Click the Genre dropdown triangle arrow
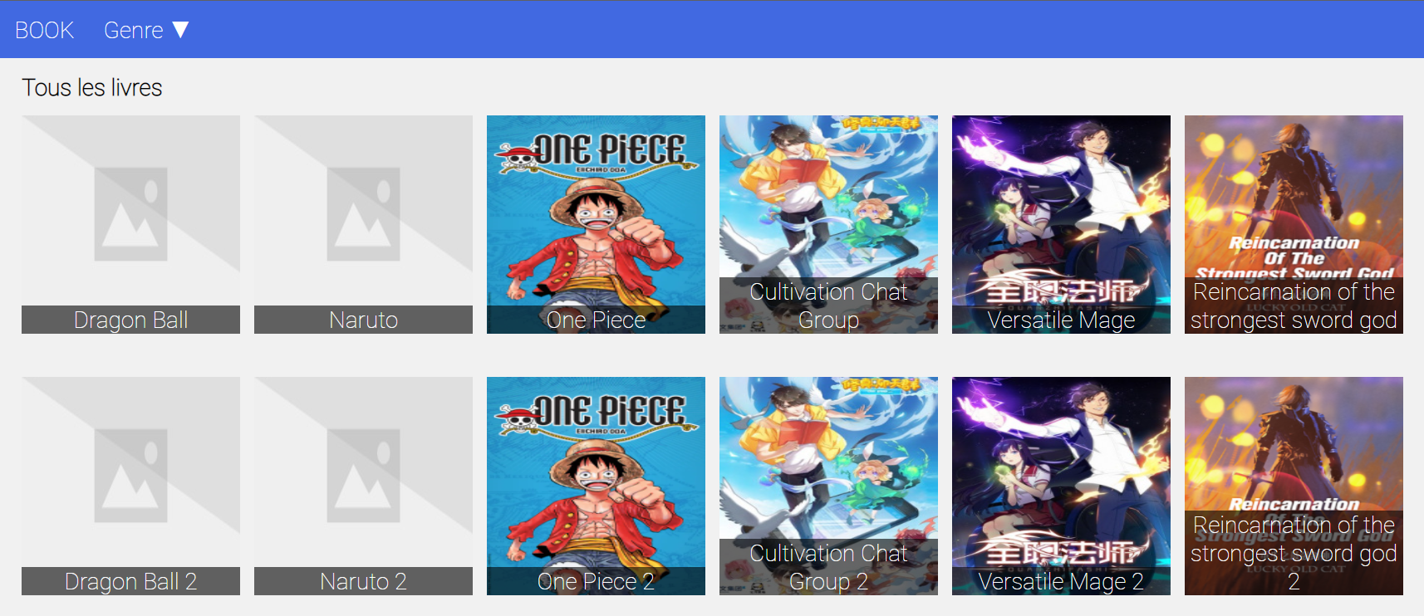Image resolution: width=1424 pixels, height=616 pixels. (180, 30)
